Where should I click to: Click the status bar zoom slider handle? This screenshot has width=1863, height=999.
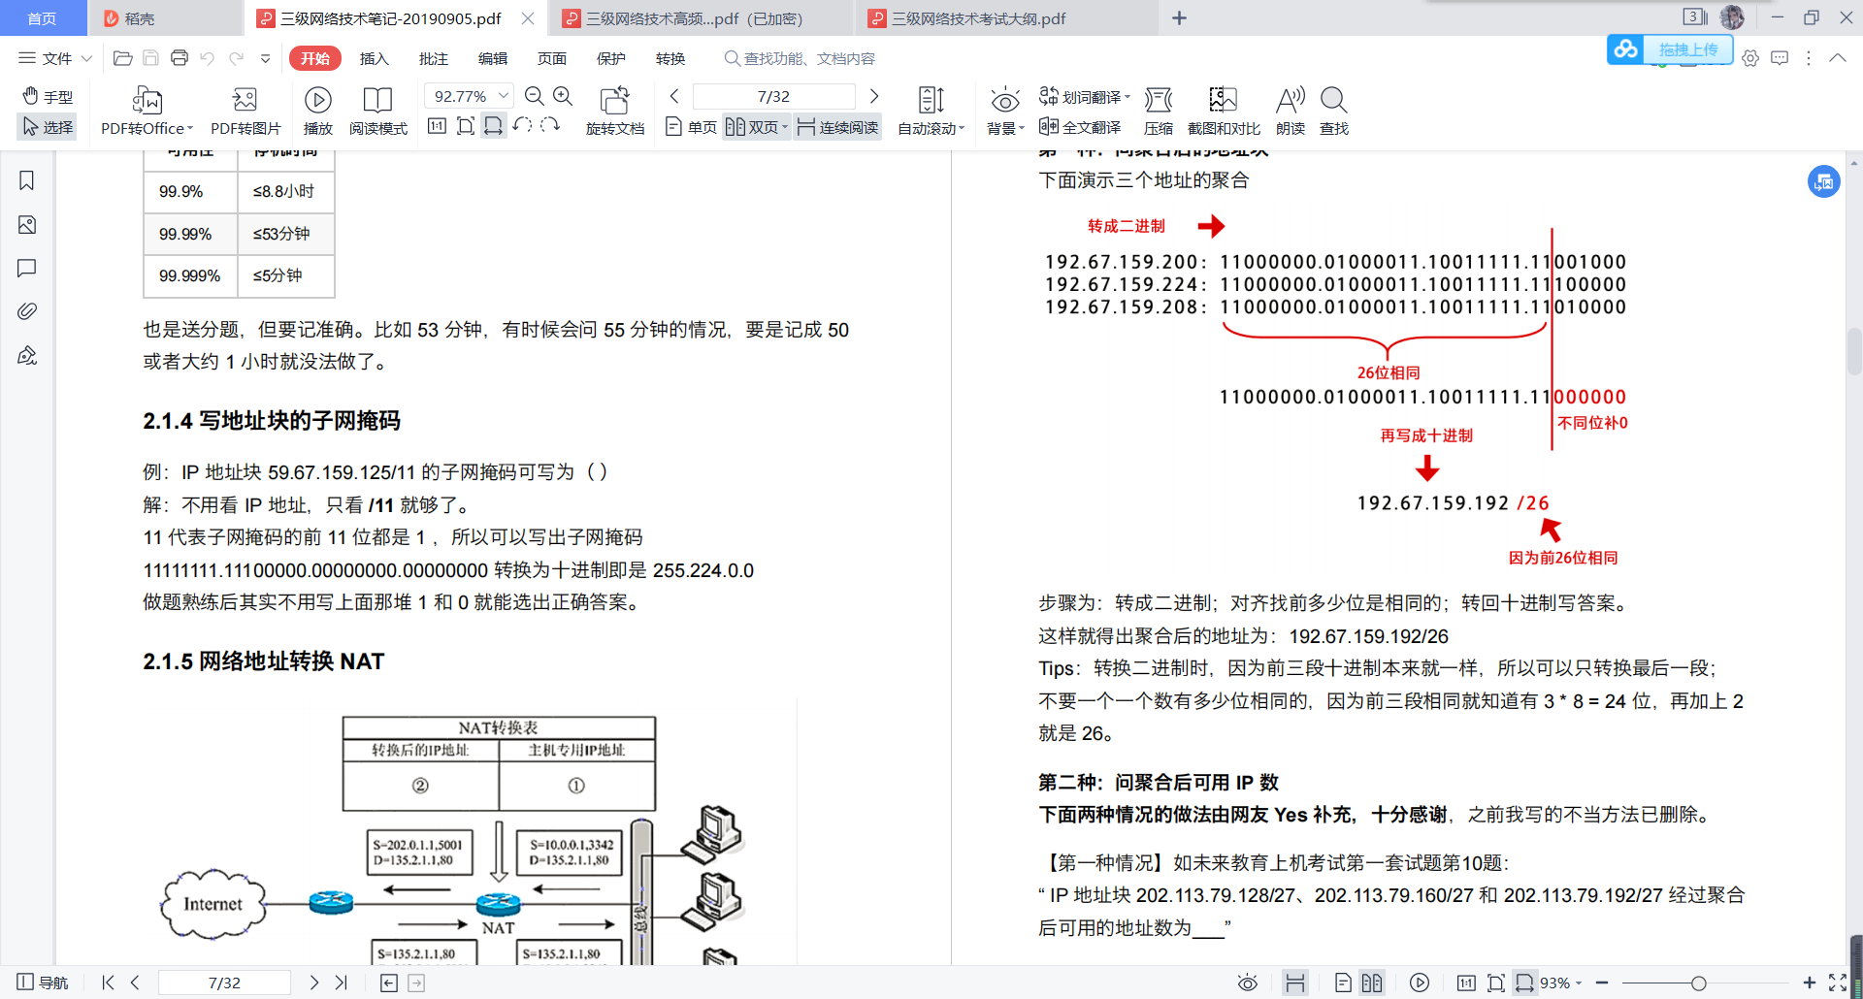[1698, 983]
